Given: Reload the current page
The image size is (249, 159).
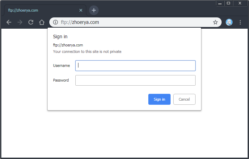Looking at the screenshot, I should pyautogui.click(x=31, y=22).
